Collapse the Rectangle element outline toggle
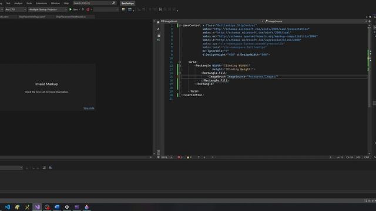The image size is (376, 211). [180, 66]
